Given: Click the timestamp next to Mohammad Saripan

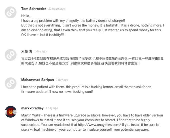Looking at the screenshot, I should click(x=62, y=80).
